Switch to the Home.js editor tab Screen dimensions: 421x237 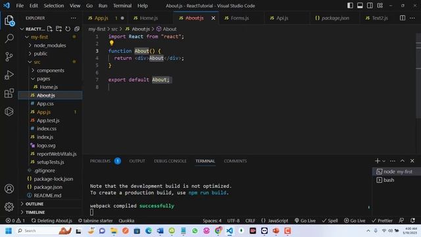coord(149,18)
